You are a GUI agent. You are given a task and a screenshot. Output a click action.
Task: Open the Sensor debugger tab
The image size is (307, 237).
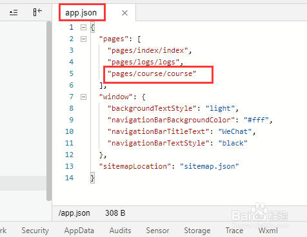pos(157,231)
